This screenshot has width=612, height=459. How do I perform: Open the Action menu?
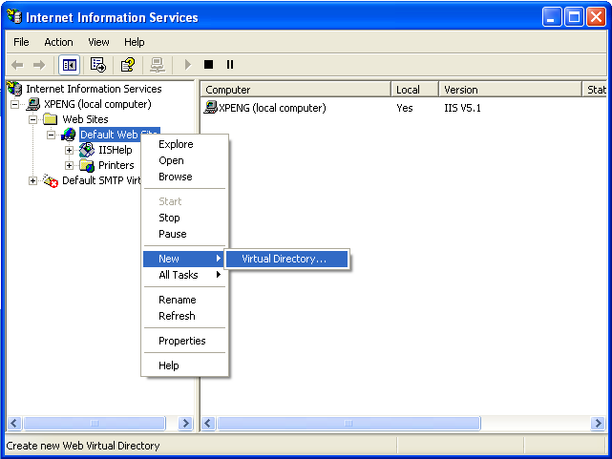58,42
